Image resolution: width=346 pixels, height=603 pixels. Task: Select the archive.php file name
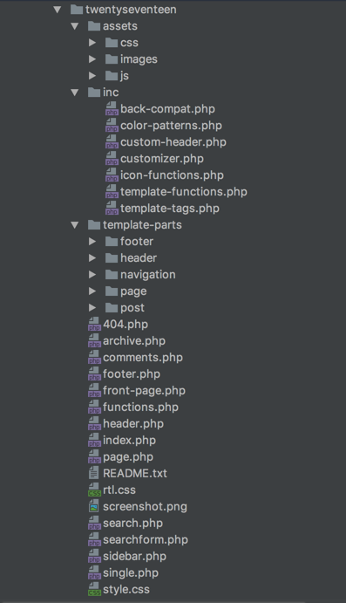[x=134, y=340]
